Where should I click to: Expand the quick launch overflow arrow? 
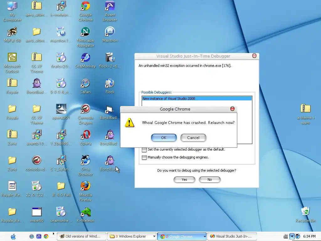pyautogui.click(x=53, y=233)
